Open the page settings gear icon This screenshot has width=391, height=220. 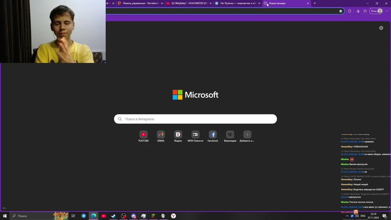pos(381,28)
